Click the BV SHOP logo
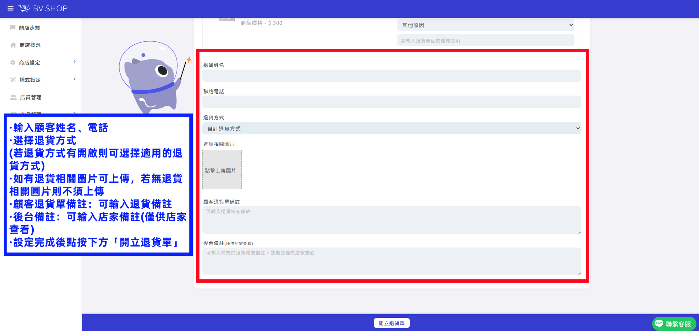Image resolution: width=699 pixels, height=331 pixels. click(43, 8)
